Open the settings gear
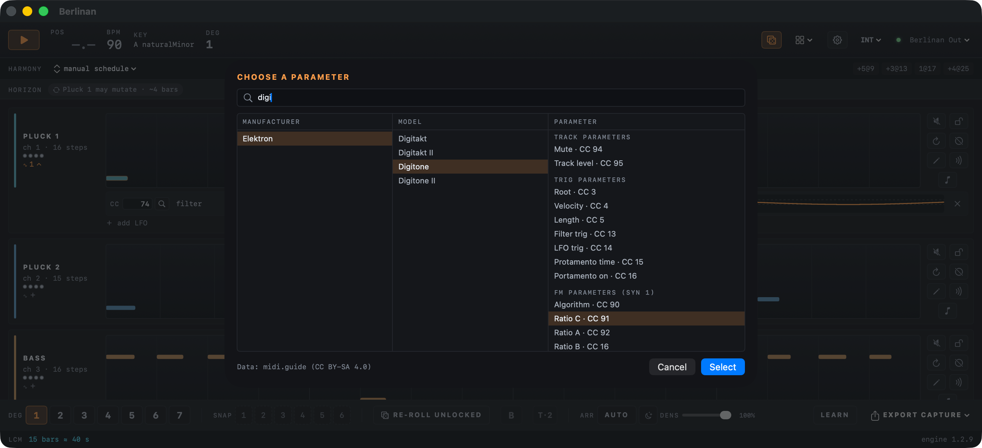 [x=837, y=40]
